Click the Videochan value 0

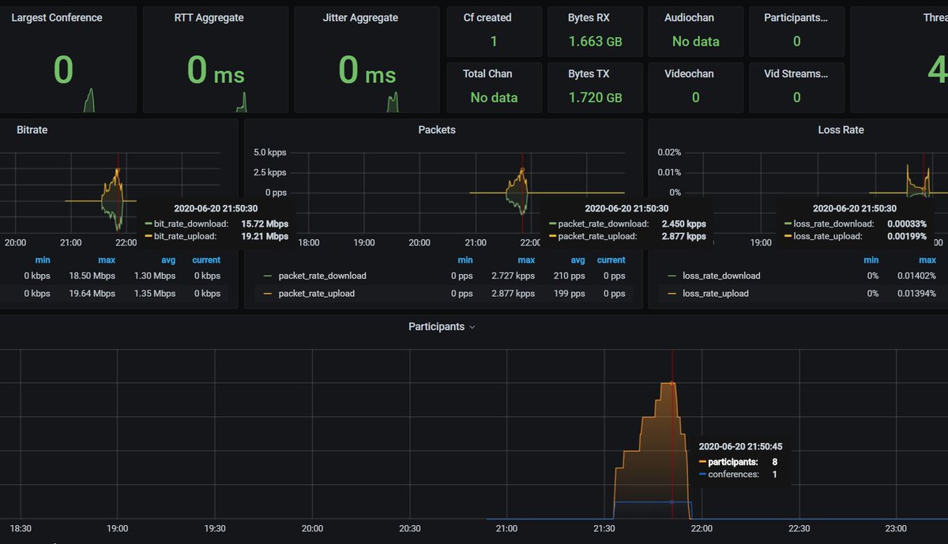coord(695,97)
